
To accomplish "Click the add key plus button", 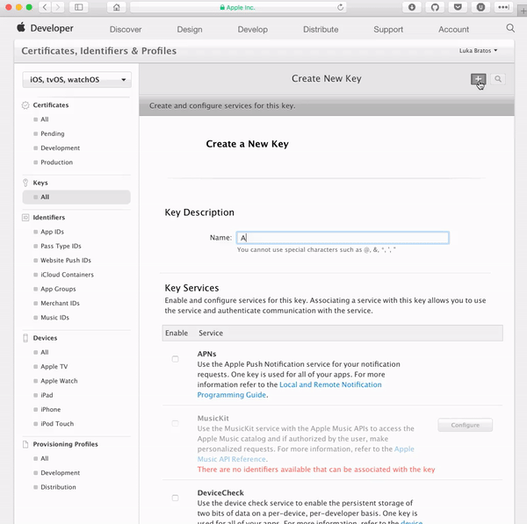I will pyautogui.click(x=478, y=79).
